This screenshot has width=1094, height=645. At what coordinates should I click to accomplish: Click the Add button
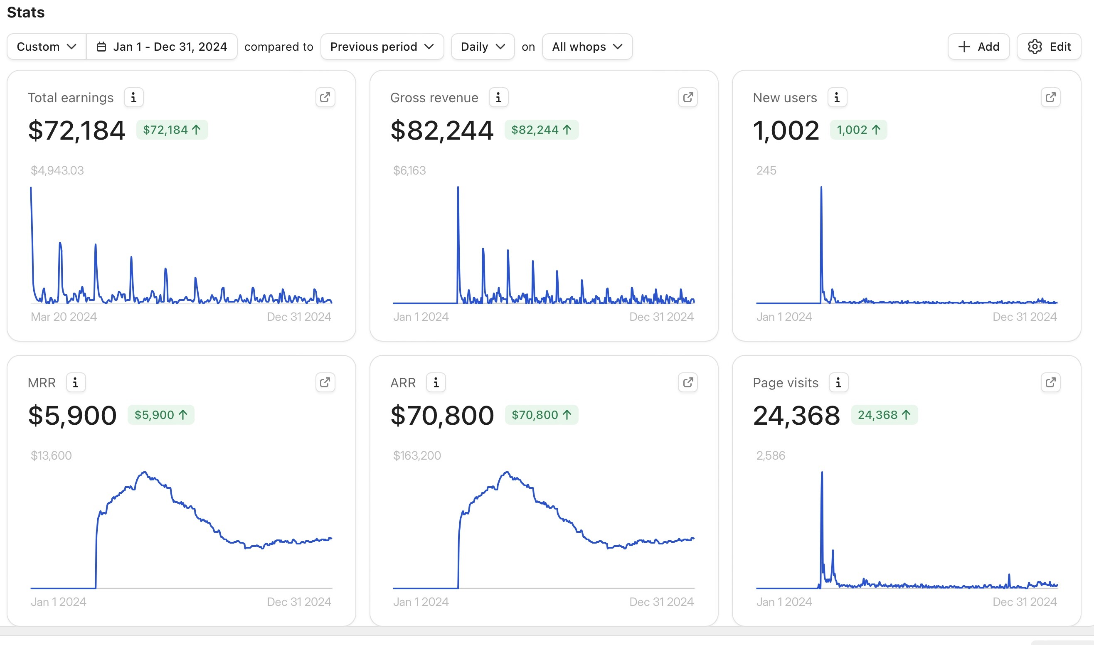[x=978, y=47]
